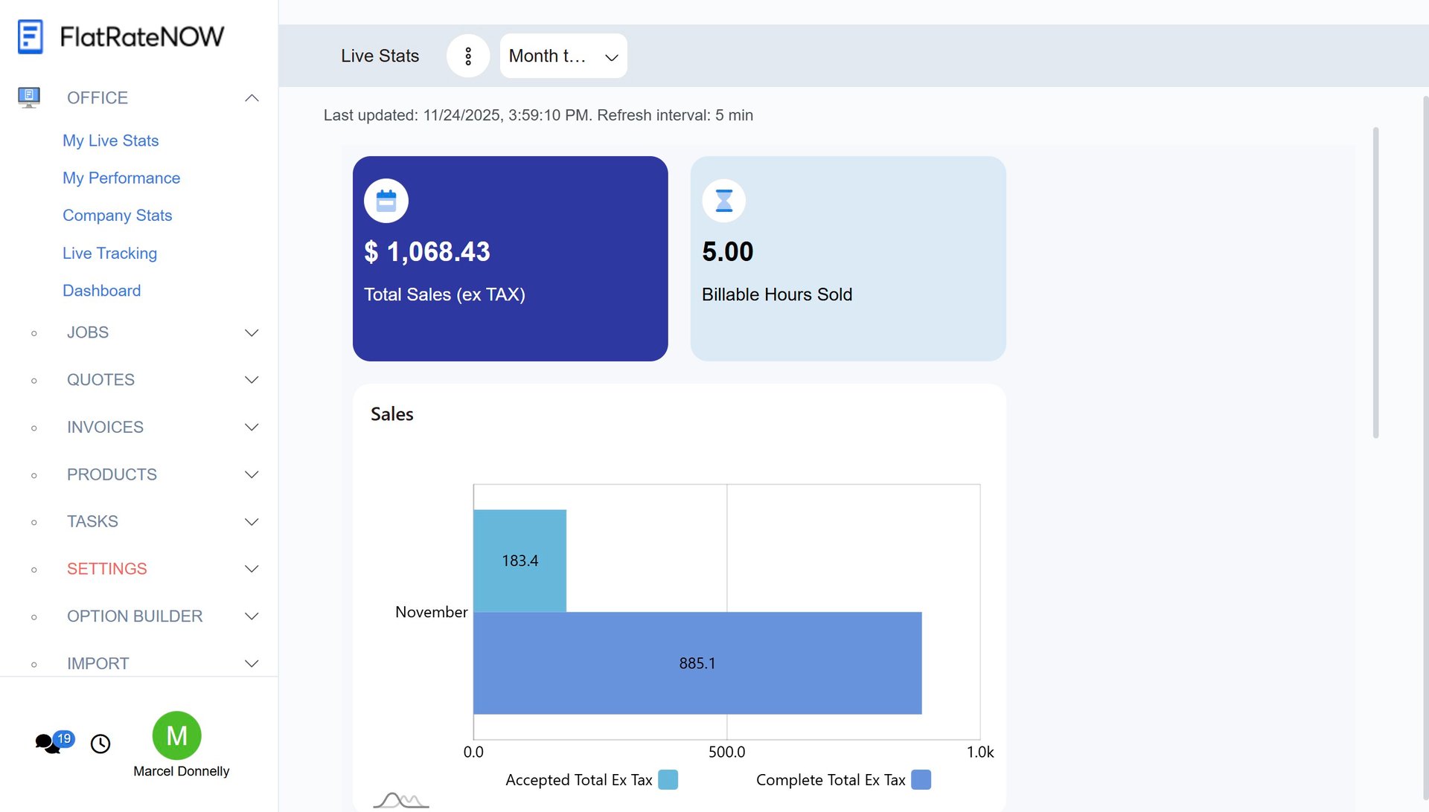This screenshot has height=812, width=1429.
Task: Expand the SETTINGS sidebar section
Action: pos(252,569)
